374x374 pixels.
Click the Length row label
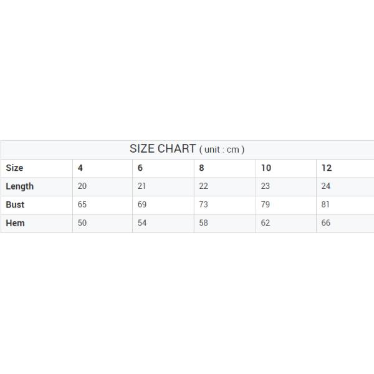pyautogui.click(x=20, y=186)
